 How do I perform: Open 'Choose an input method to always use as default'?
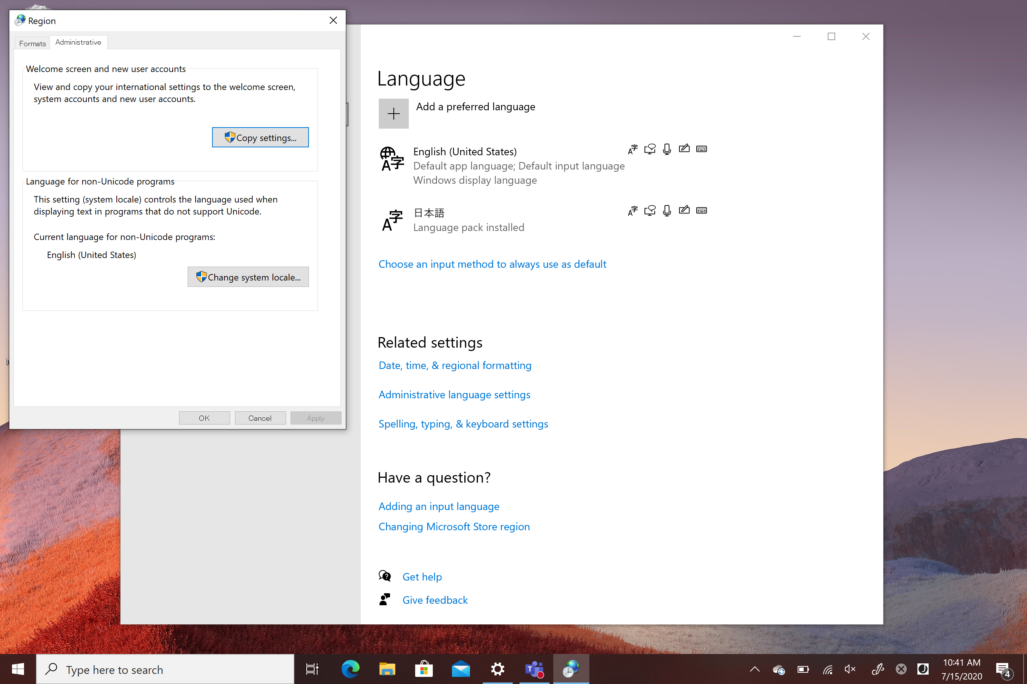coord(492,264)
